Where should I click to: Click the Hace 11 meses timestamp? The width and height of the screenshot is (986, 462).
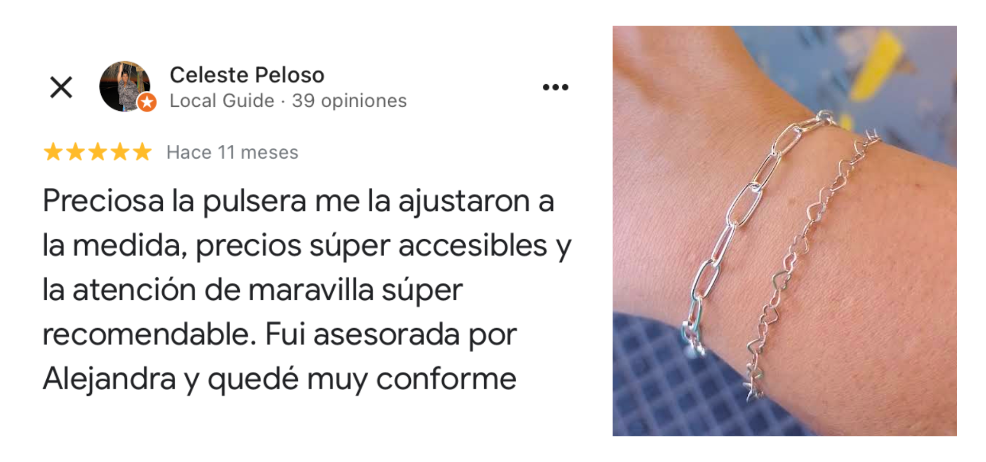click(232, 152)
